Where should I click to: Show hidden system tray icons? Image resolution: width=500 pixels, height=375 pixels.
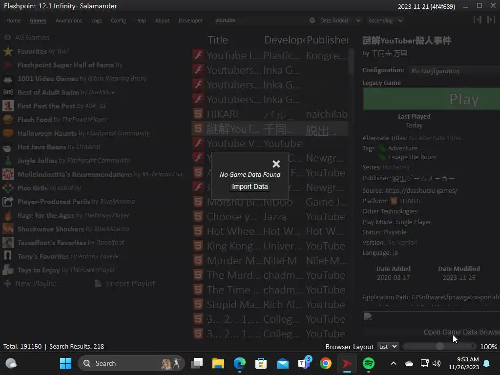point(394,363)
